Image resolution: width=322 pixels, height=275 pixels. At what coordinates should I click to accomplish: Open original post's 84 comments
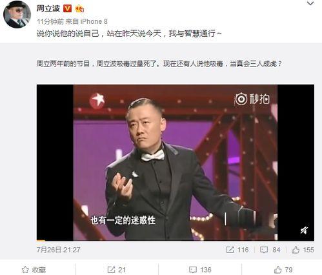point(270,250)
